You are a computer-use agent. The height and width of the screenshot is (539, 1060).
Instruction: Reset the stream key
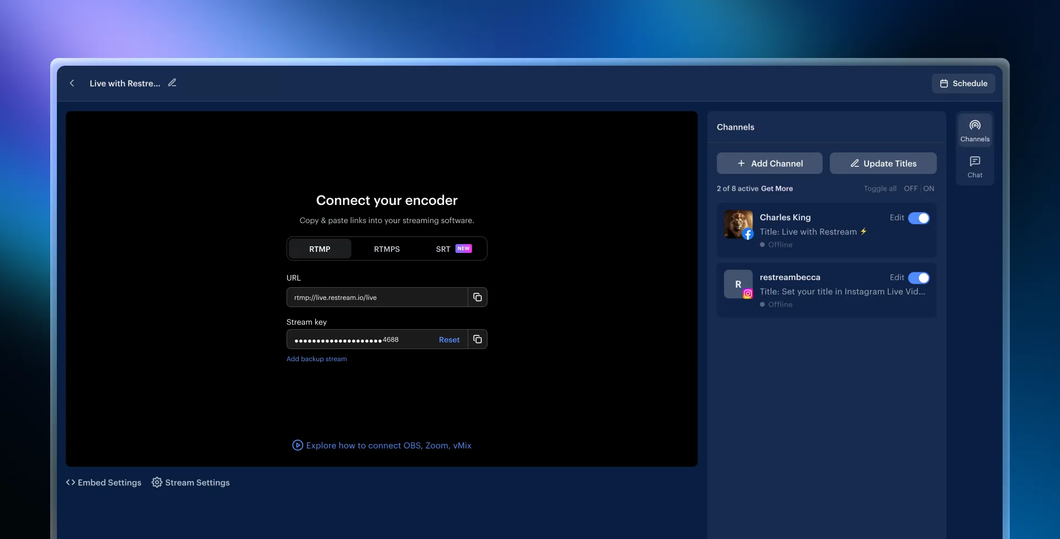tap(449, 339)
